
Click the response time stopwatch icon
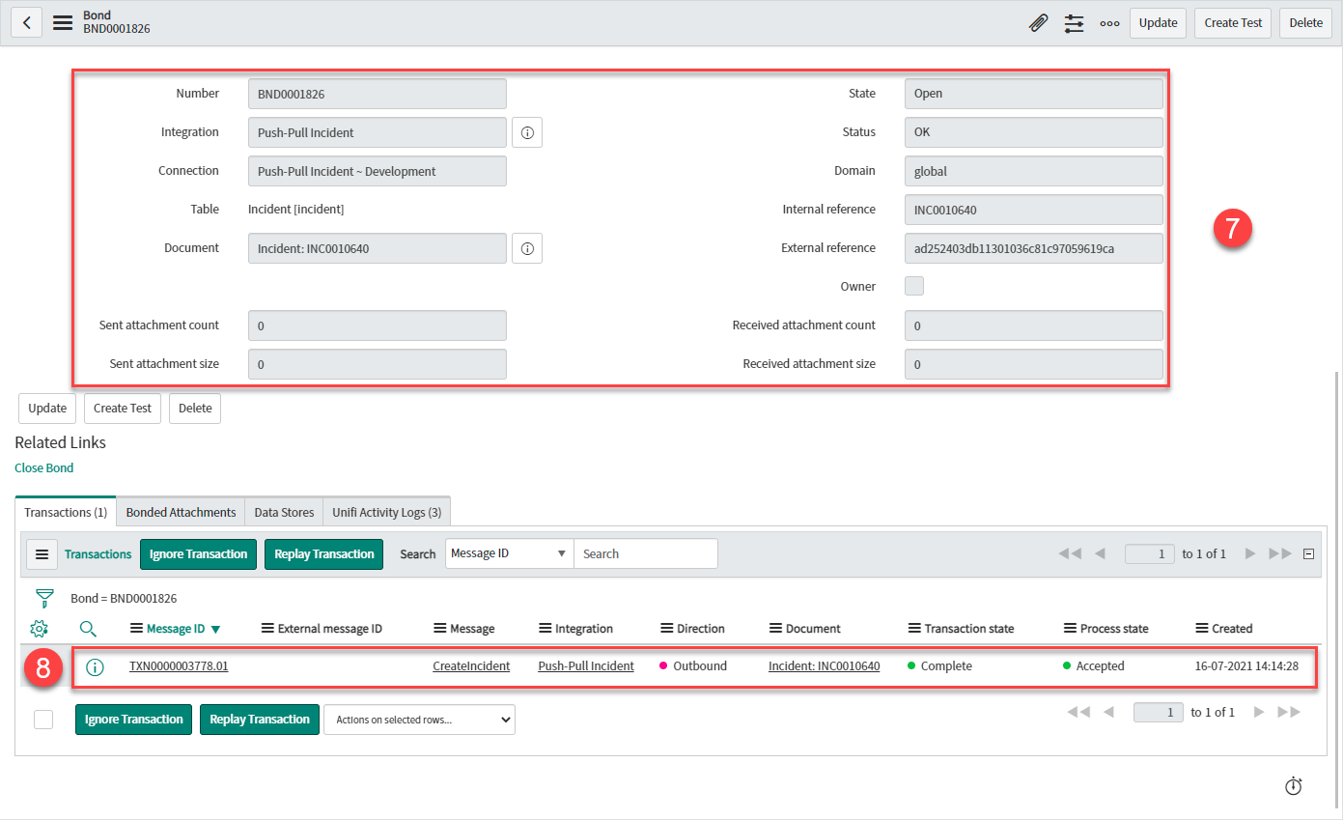pyautogui.click(x=1294, y=786)
